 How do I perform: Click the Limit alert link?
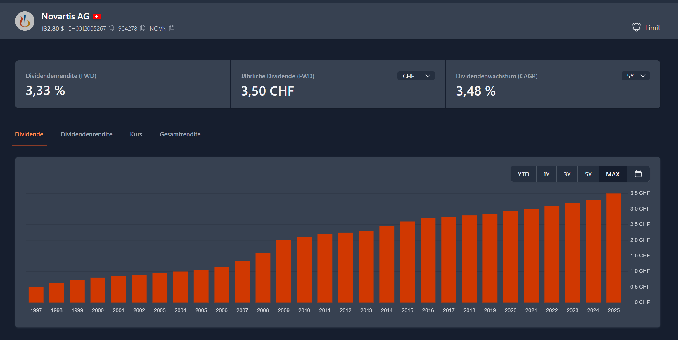[x=653, y=28]
